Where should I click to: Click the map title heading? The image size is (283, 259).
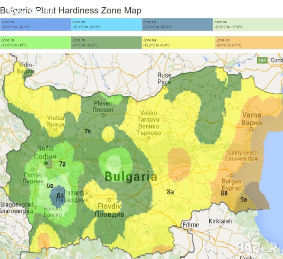(x=70, y=9)
